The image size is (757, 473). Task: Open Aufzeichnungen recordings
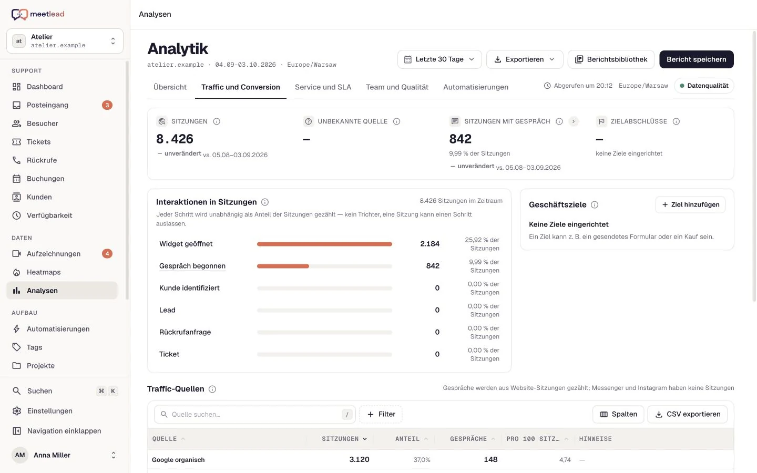pyautogui.click(x=62, y=254)
